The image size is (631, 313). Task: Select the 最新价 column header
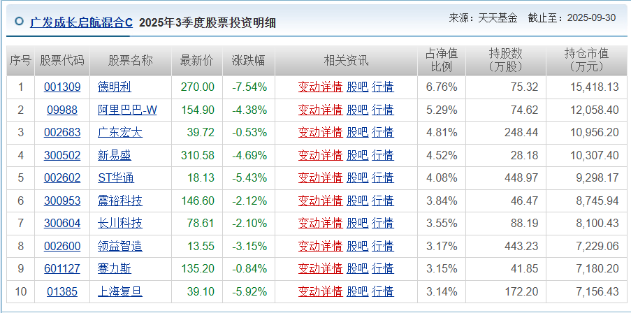pyautogui.click(x=197, y=60)
